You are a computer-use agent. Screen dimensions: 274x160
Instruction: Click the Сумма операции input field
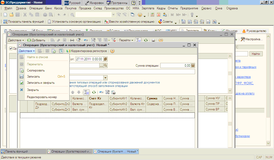click(x=176, y=66)
